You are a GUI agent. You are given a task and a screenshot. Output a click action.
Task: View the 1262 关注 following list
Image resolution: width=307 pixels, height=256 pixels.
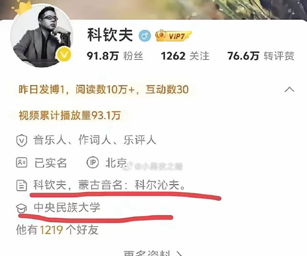coord(185,56)
